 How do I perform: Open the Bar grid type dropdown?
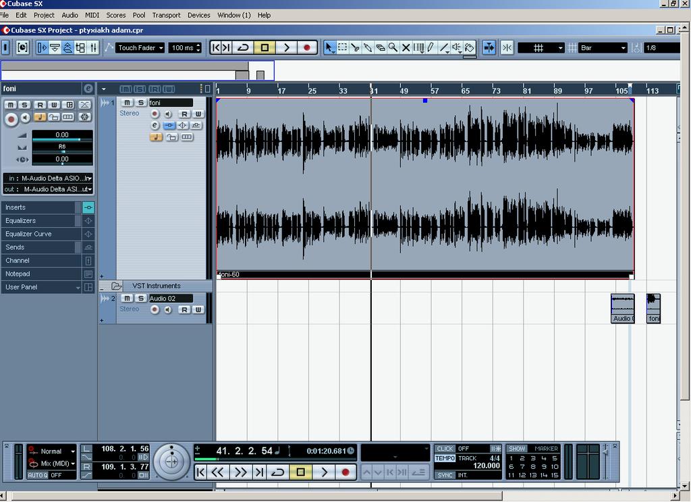[602, 48]
